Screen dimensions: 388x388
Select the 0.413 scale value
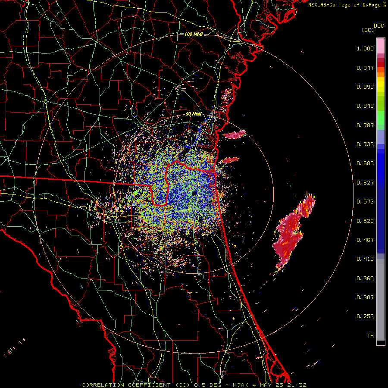(x=365, y=259)
